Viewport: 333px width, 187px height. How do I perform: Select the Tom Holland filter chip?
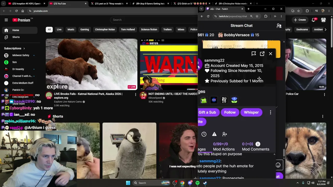click(128, 30)
